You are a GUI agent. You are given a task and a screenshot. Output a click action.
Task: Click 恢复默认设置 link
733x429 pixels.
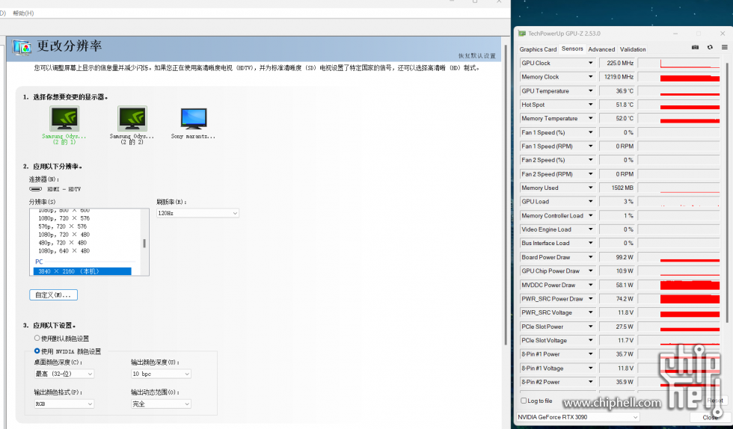477,55
